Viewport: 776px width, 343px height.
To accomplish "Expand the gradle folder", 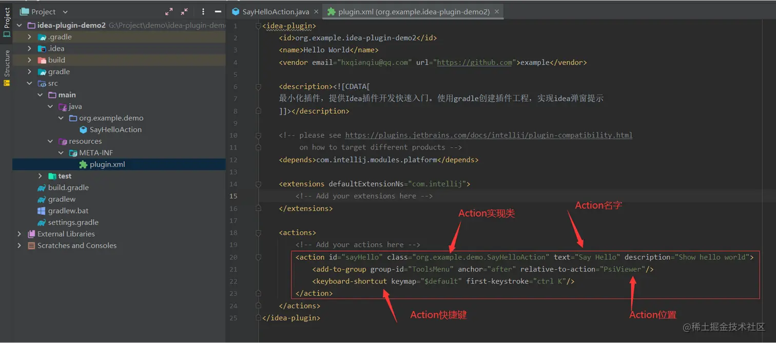I will point(30,72).
